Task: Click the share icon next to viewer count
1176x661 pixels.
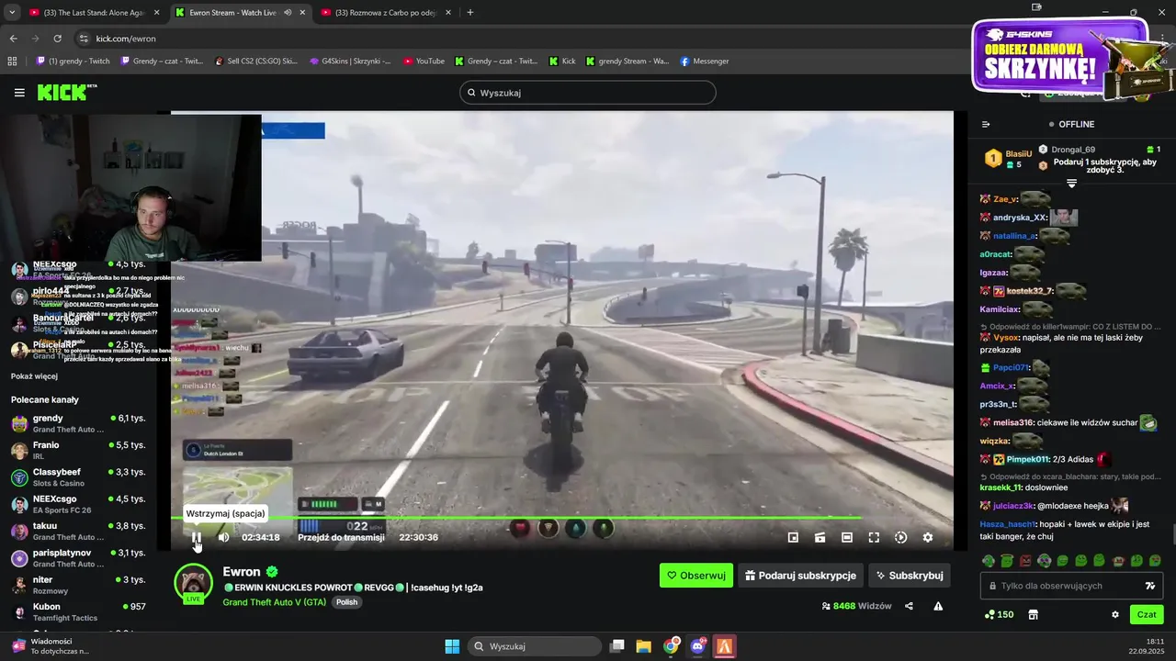Action: (x=909, y=606)
